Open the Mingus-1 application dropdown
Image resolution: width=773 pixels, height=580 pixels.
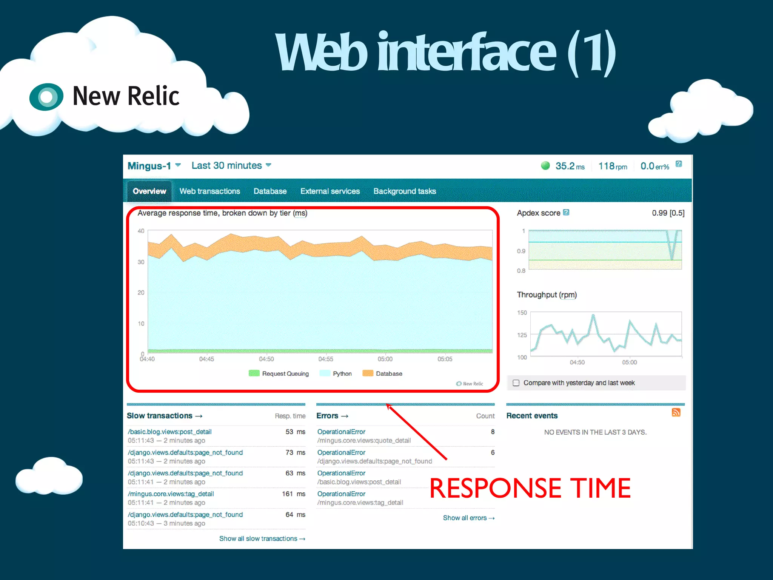(x=154, y=166)
